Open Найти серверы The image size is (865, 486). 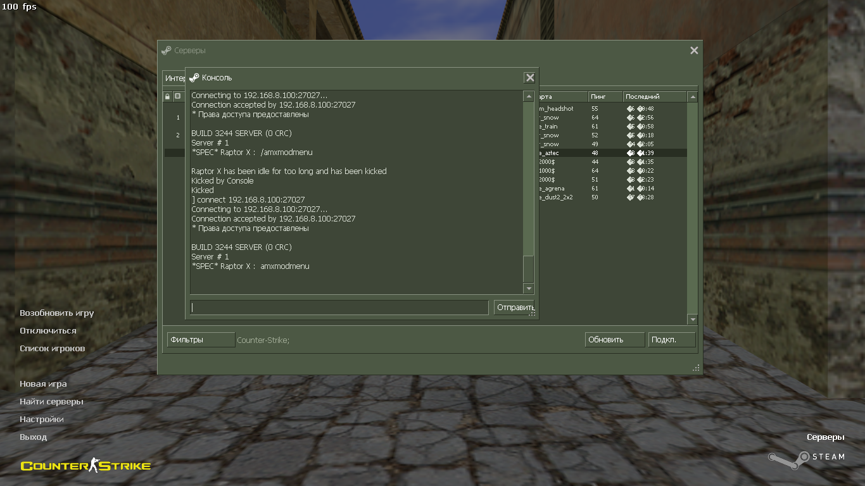point(51,402)
